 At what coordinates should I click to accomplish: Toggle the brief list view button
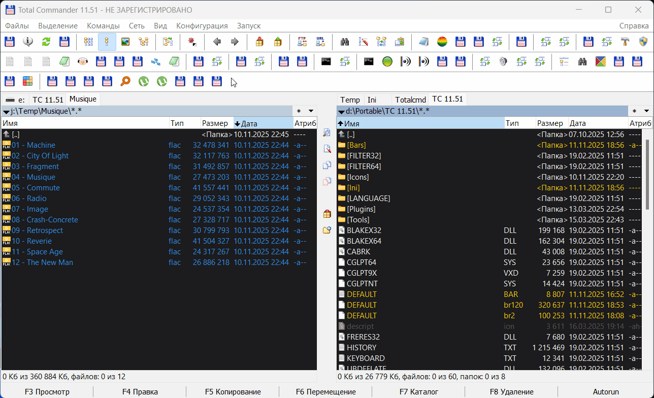point(88,42)
